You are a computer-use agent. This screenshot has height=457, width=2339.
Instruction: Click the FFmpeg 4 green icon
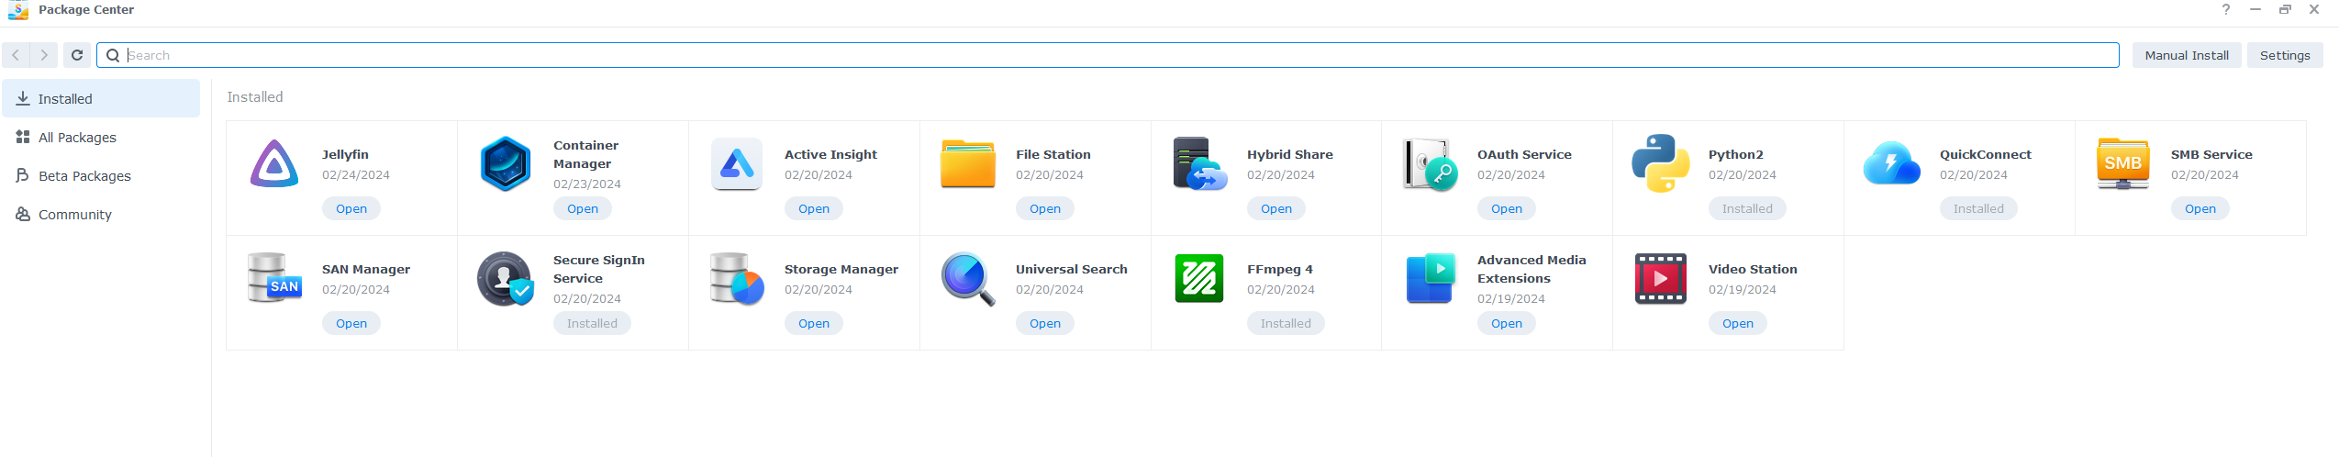[x=1198, y=279]
